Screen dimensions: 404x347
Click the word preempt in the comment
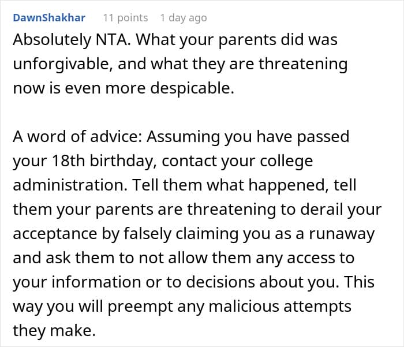click(x=140, y=307)
